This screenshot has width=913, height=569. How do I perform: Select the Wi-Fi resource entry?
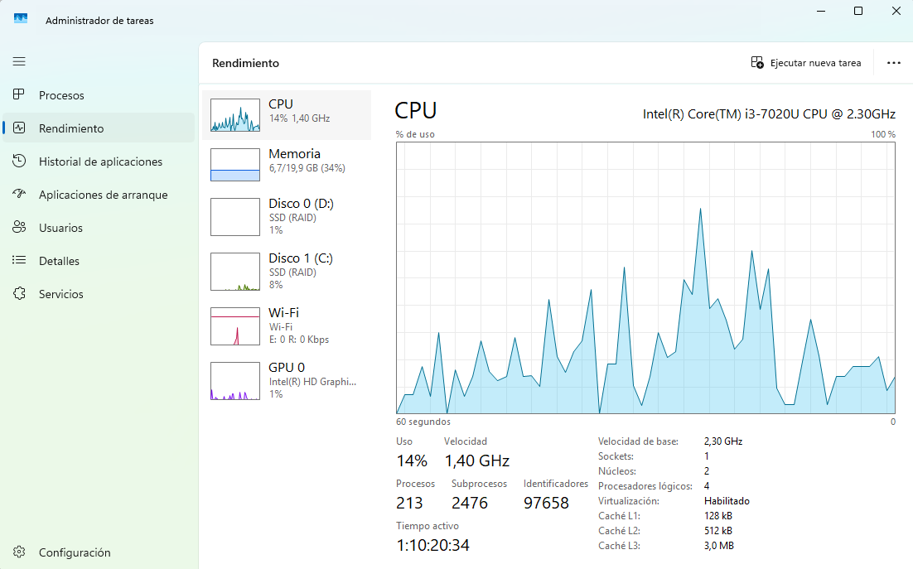point(287,325)
